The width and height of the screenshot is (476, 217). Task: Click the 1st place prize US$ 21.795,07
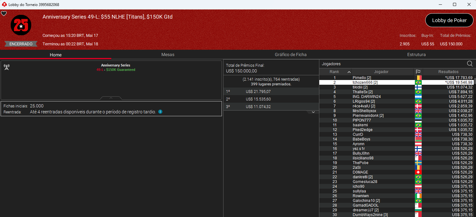[x=258, y=92]
